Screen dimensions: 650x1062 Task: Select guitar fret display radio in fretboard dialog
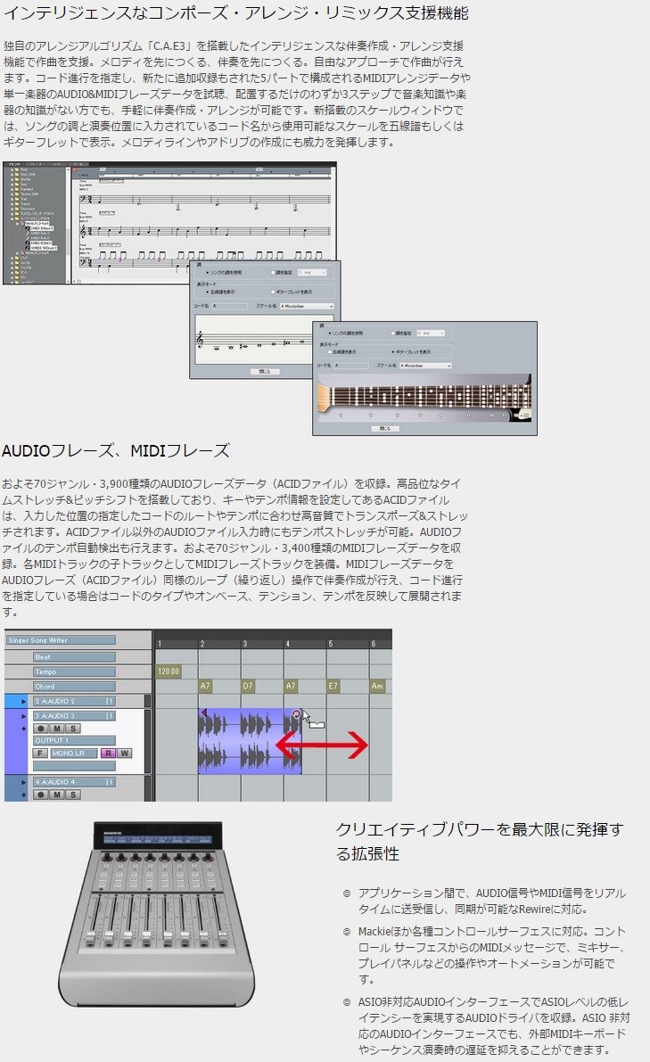point(393,352)
